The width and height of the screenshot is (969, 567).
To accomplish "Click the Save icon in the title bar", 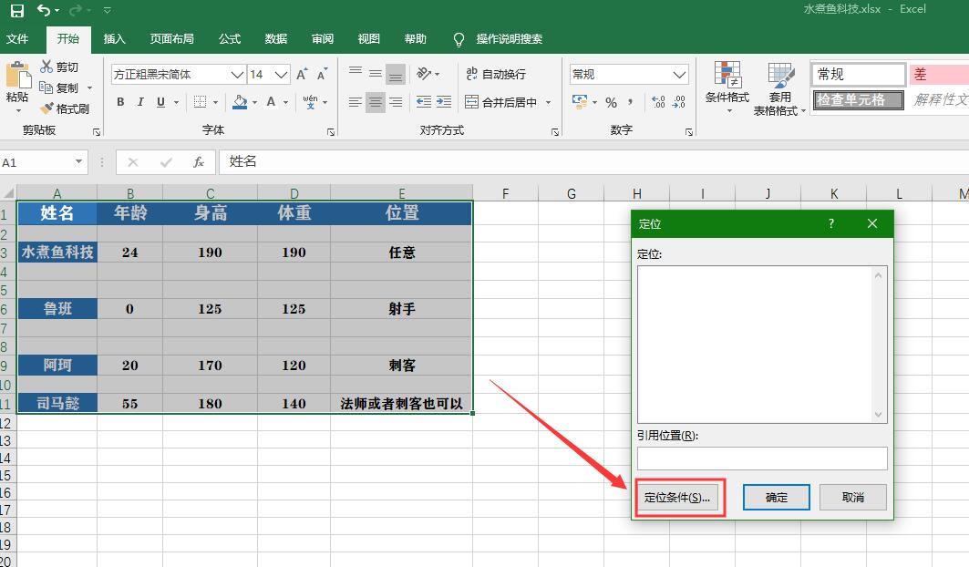I will coord(16,11).
